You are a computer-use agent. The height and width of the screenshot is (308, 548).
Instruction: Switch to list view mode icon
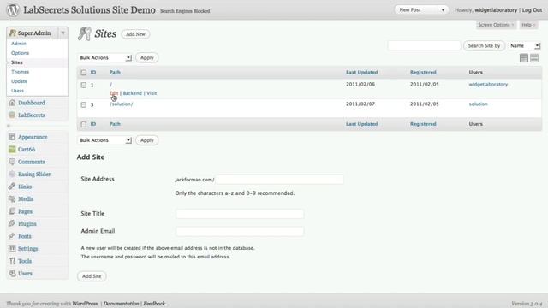coord(523,58)
